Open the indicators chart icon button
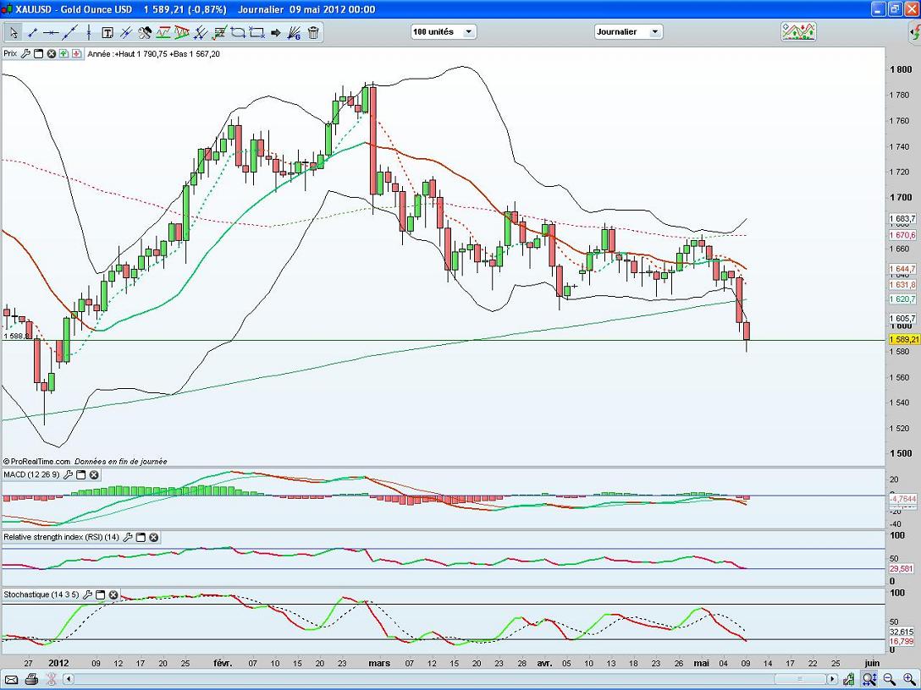This screenshot has height=690, width=921. 798,32
